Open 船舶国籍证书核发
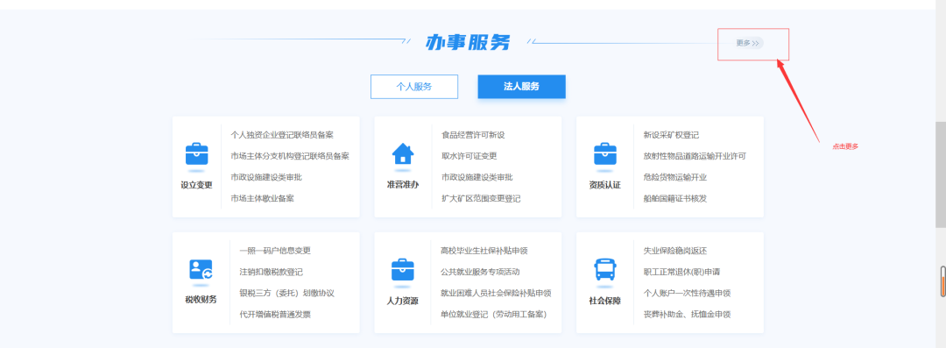The height and width of the screenshot is (348, 946). (x=674, y=198)
